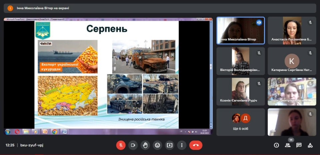320x155 pixels.
Task: Click the PowerPoint icon in shared taskbar
Action: click(45, 131)
